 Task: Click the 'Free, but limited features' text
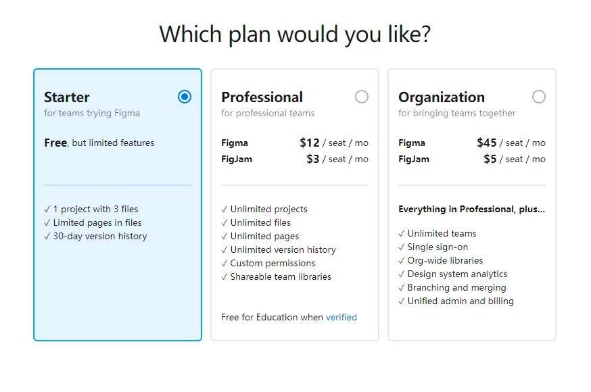coord(99,143)
